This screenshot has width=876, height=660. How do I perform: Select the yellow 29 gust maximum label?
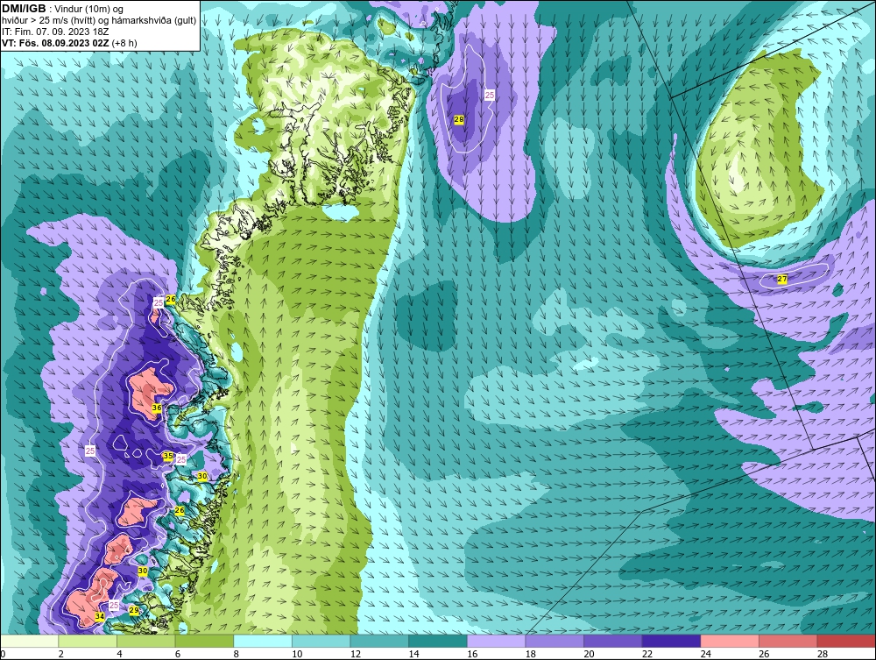pyautogui.click(x=133, y=610)
